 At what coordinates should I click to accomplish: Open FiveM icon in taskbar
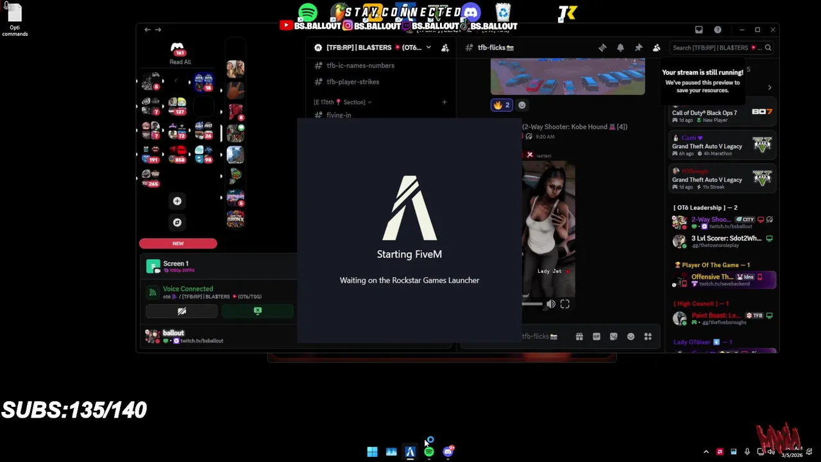click(x=410, y=452)
